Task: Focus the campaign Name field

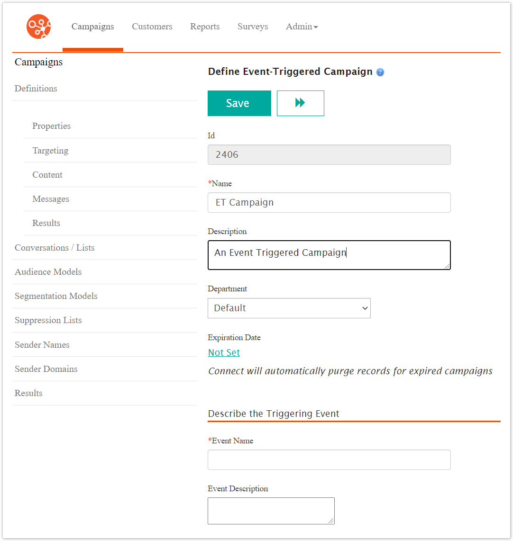Action: (329, 203)
